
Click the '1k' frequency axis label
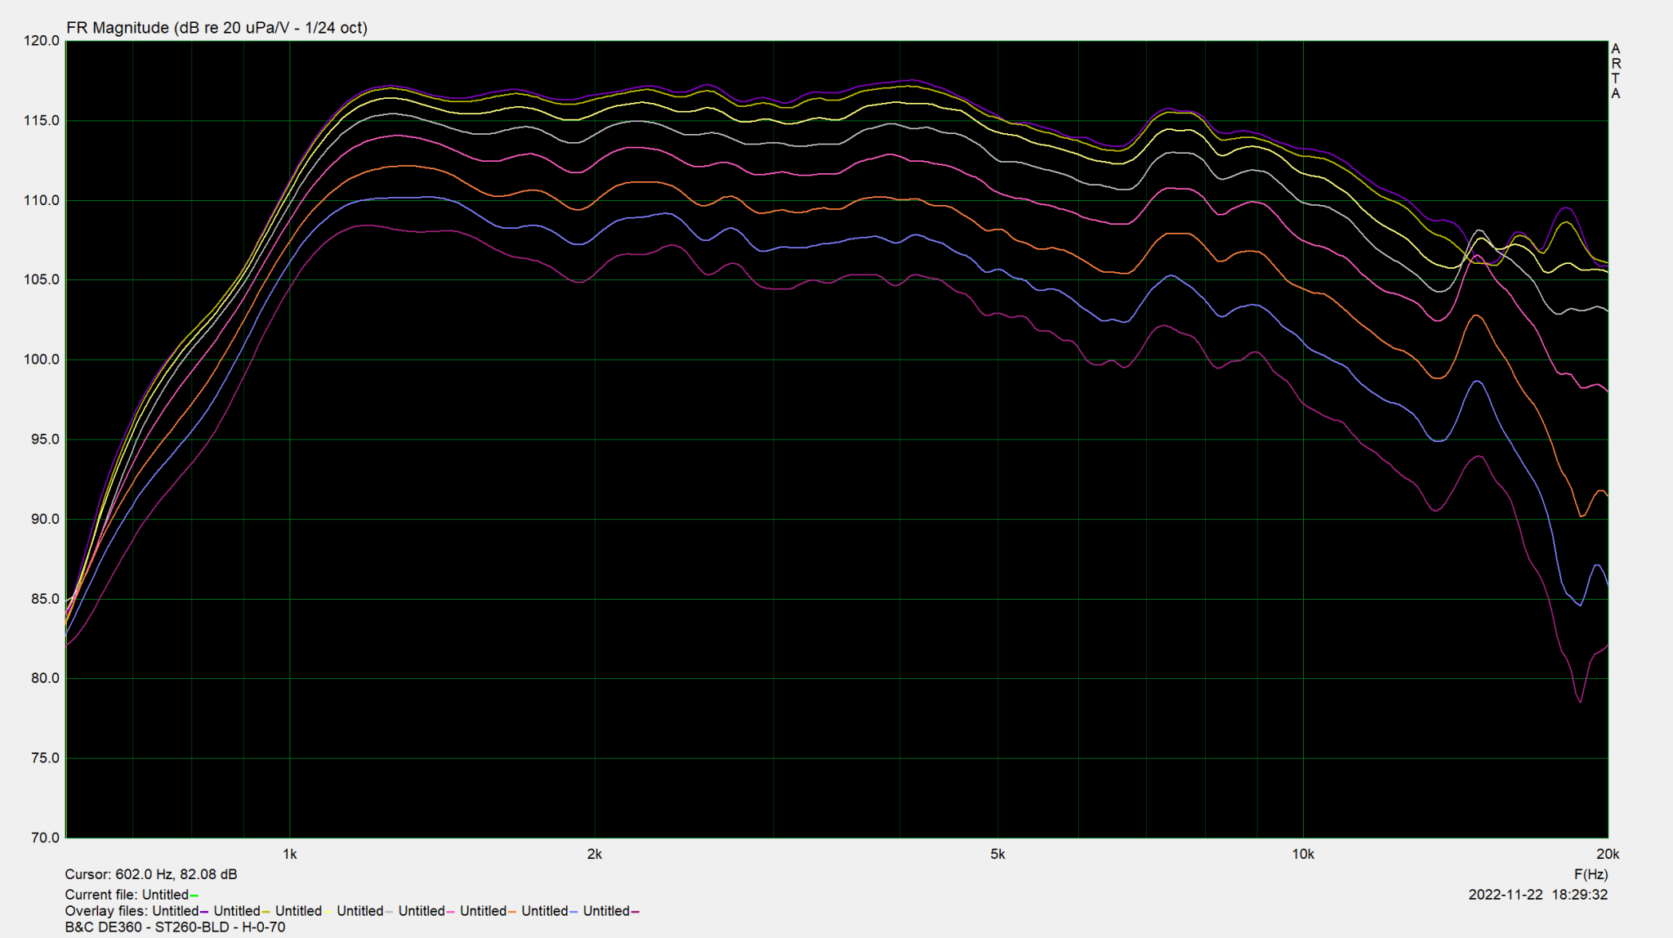coord(290,855)
